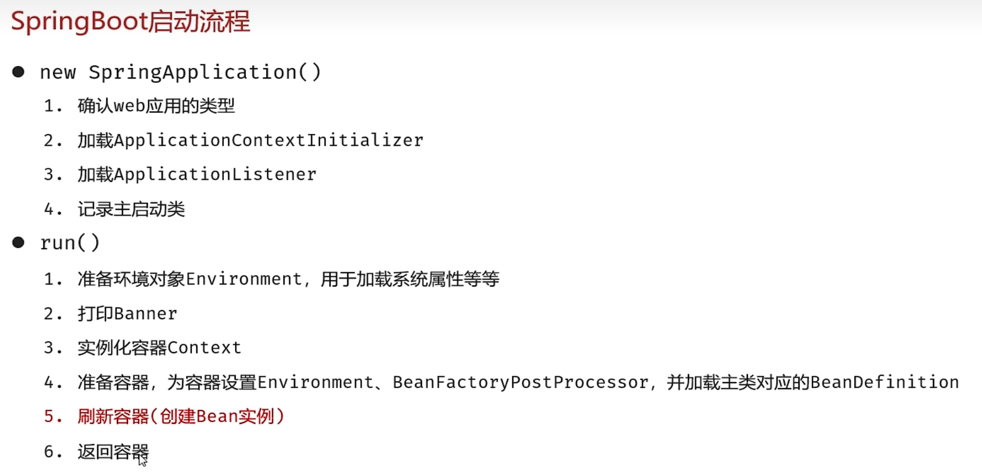Click the 记录主启动类 list item
The image size is (982, 474).
131,210
